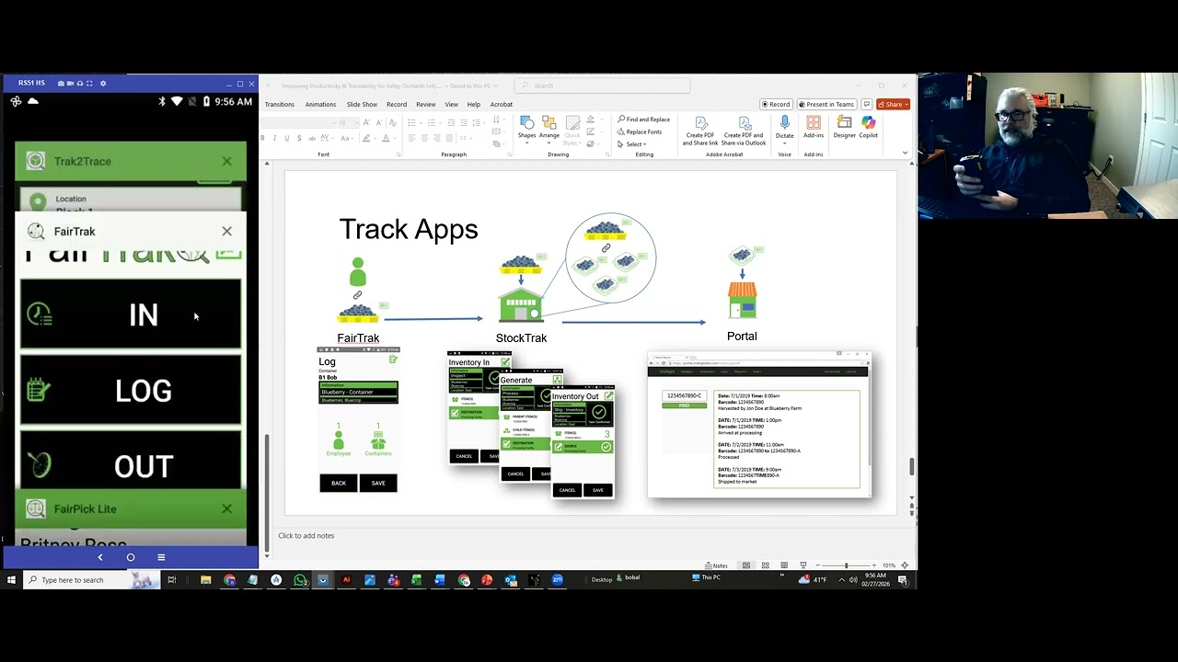Click Create PDF and Share link
This screenshot has height=662, width=1178.
tap(700, 131)
